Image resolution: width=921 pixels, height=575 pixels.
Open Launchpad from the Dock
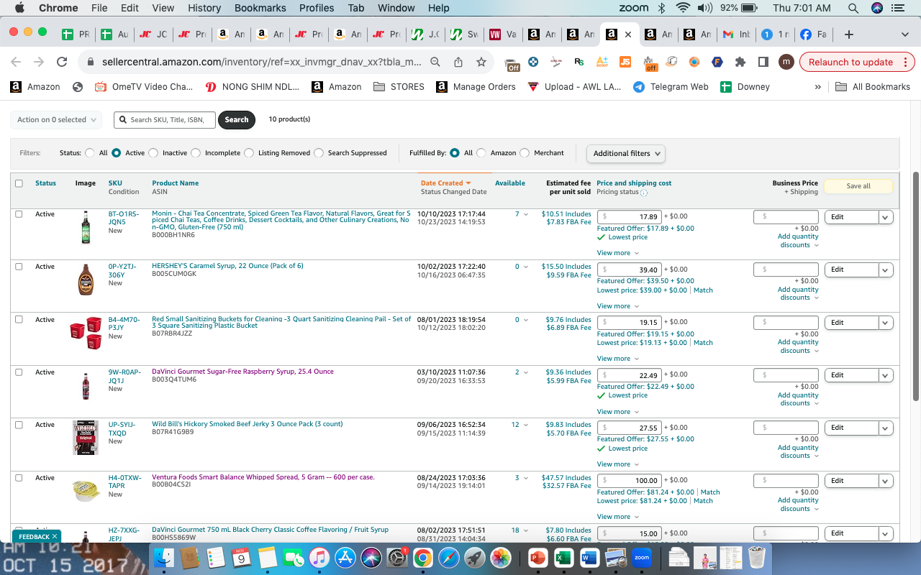coord(474,557)
